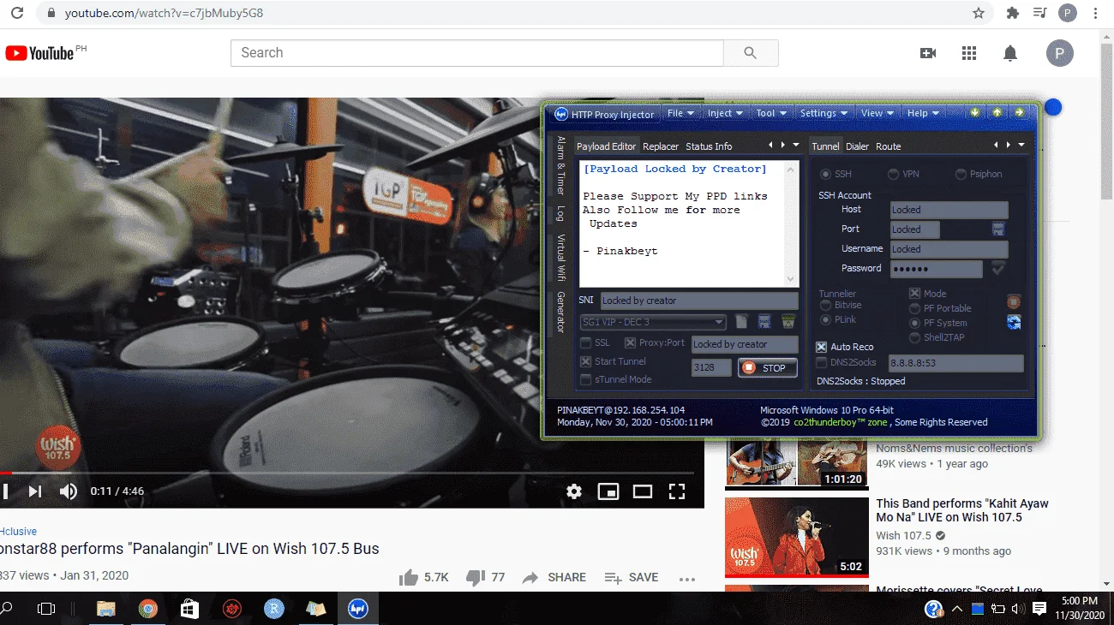Screen dimensions: 1114x625
Task: Toggle the SSL checkbox
Action: click(585, 343)
